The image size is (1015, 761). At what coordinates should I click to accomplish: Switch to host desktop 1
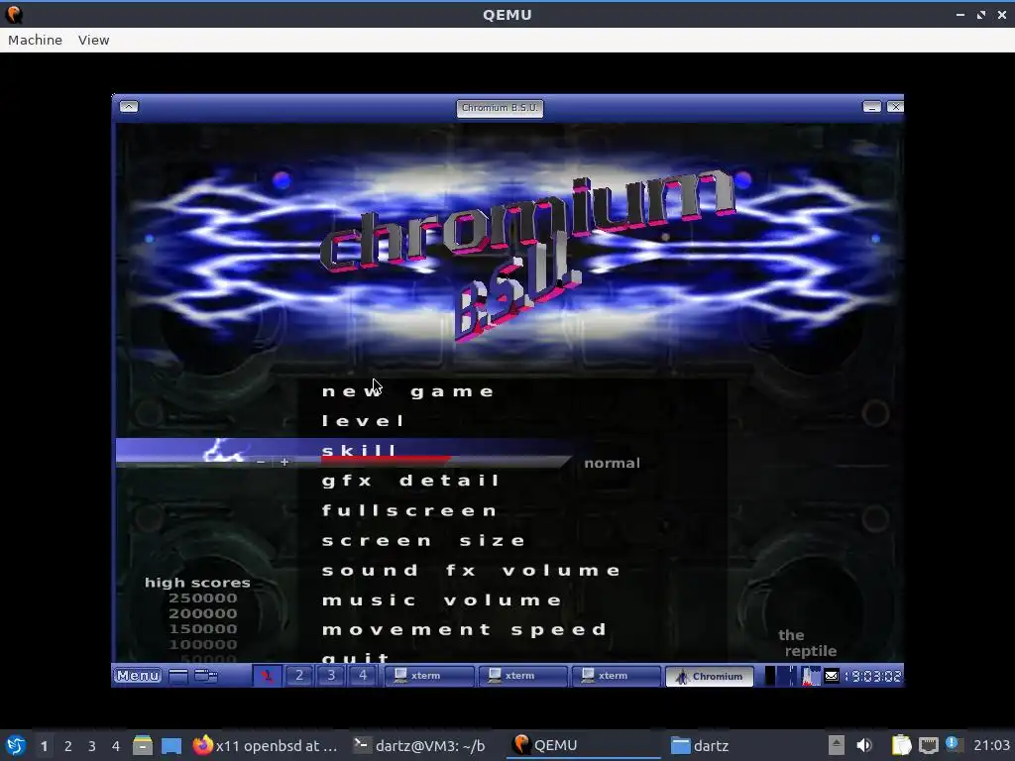point(44,746)
